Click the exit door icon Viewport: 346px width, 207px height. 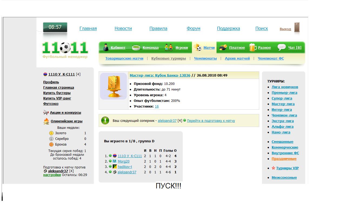297,28
